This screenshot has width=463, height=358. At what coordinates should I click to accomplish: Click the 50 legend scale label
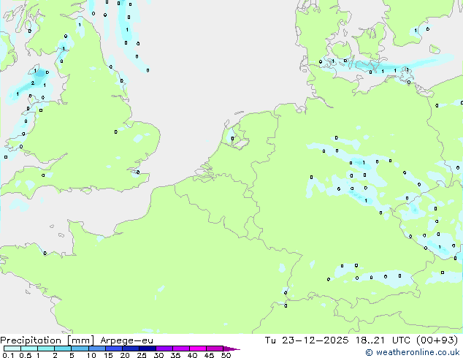tap(226, 355)
